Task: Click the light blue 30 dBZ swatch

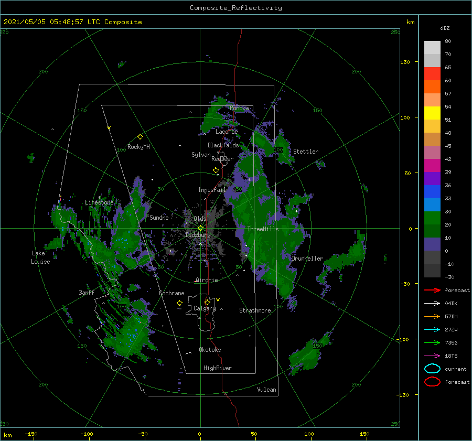Action: 432,205
